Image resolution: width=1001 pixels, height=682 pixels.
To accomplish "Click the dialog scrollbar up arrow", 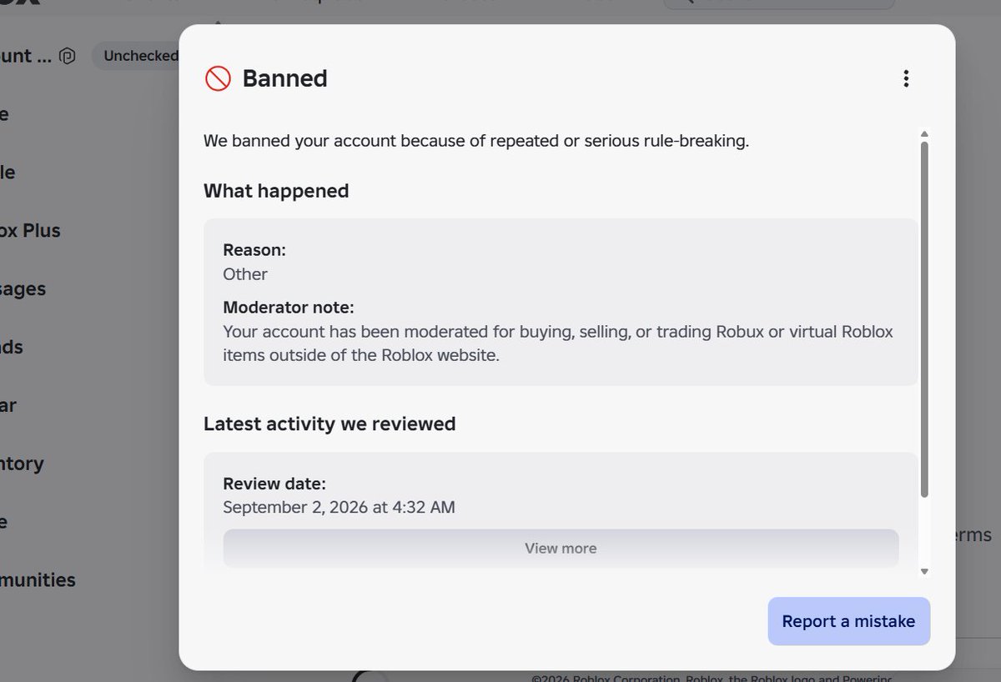I will coord(924,134).
